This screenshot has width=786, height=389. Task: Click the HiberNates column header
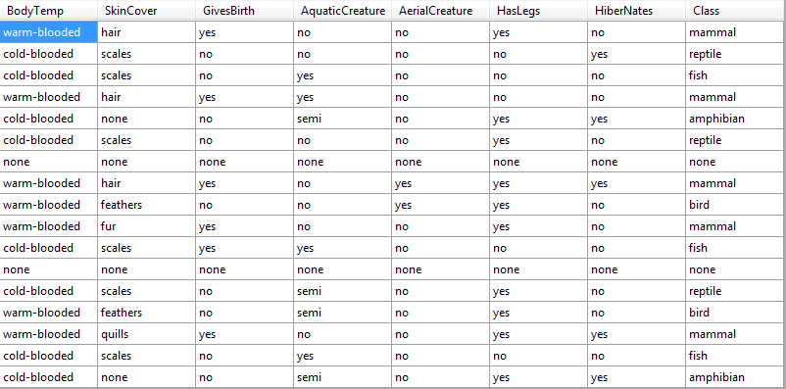pos(637,11)
